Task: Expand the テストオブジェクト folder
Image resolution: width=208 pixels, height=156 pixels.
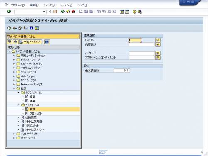Action: 14,134
